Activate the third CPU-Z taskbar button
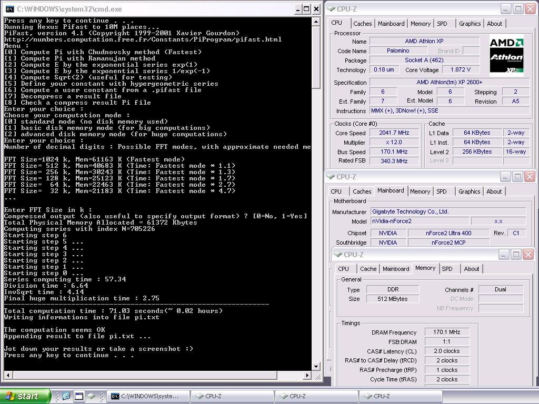Image resolution: width=539 pixels, height=404 pixels. (401, 396)
